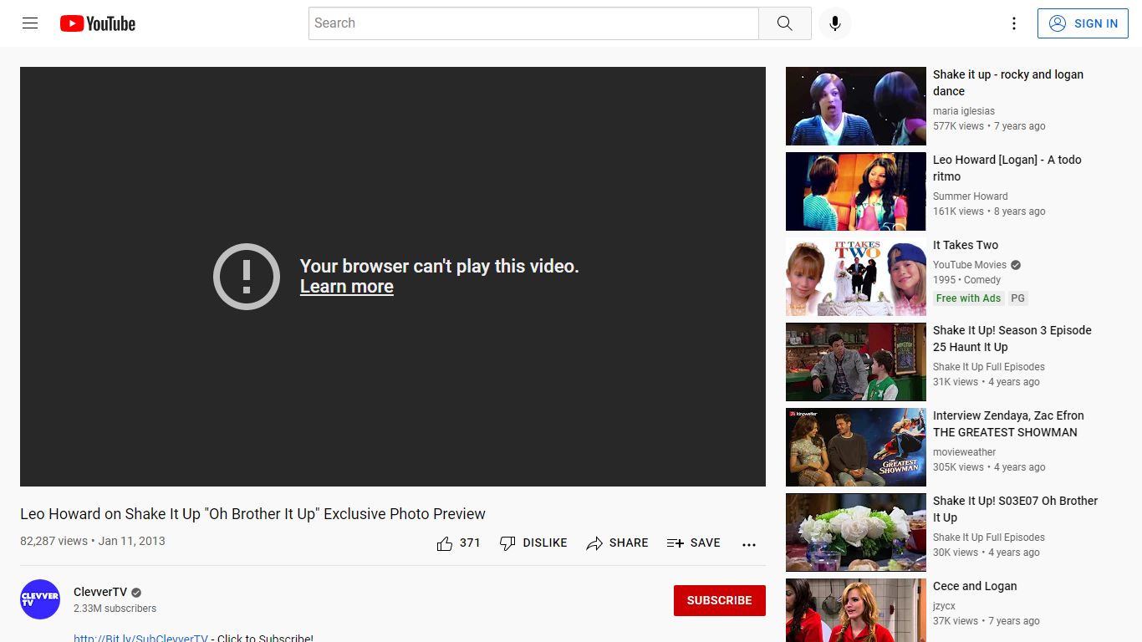Screen dimensions: 1142x642
Task: Open the Learn more link
Action: (x=347, y=287)
